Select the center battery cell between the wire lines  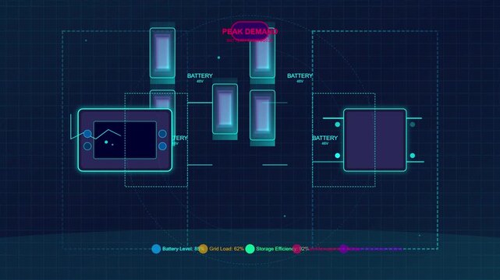pyautogui.click(x=225, y=109)
